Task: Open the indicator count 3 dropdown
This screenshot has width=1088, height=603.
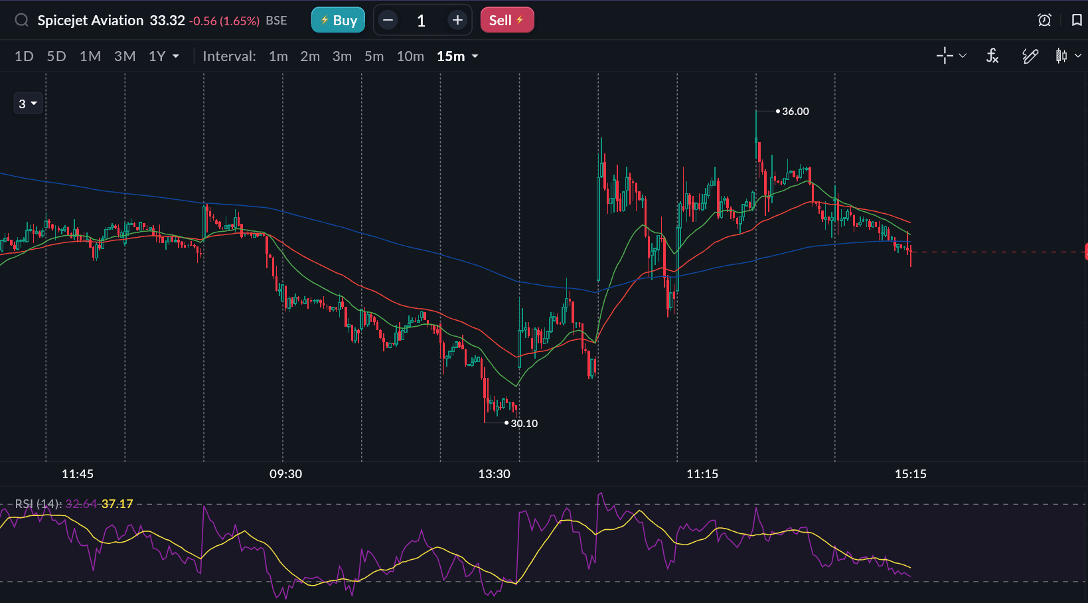Action: (28, 104)
